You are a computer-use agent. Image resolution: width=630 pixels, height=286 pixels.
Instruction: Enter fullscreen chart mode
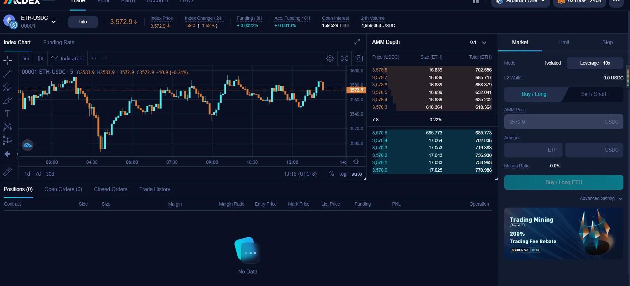[x=344, y=59]
